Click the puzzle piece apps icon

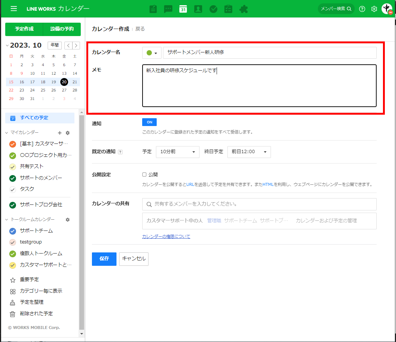tap(243, 9)
